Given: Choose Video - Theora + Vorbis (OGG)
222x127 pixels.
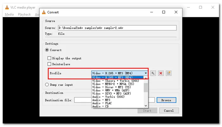Looking at the screenshot, I should (118, 81).
